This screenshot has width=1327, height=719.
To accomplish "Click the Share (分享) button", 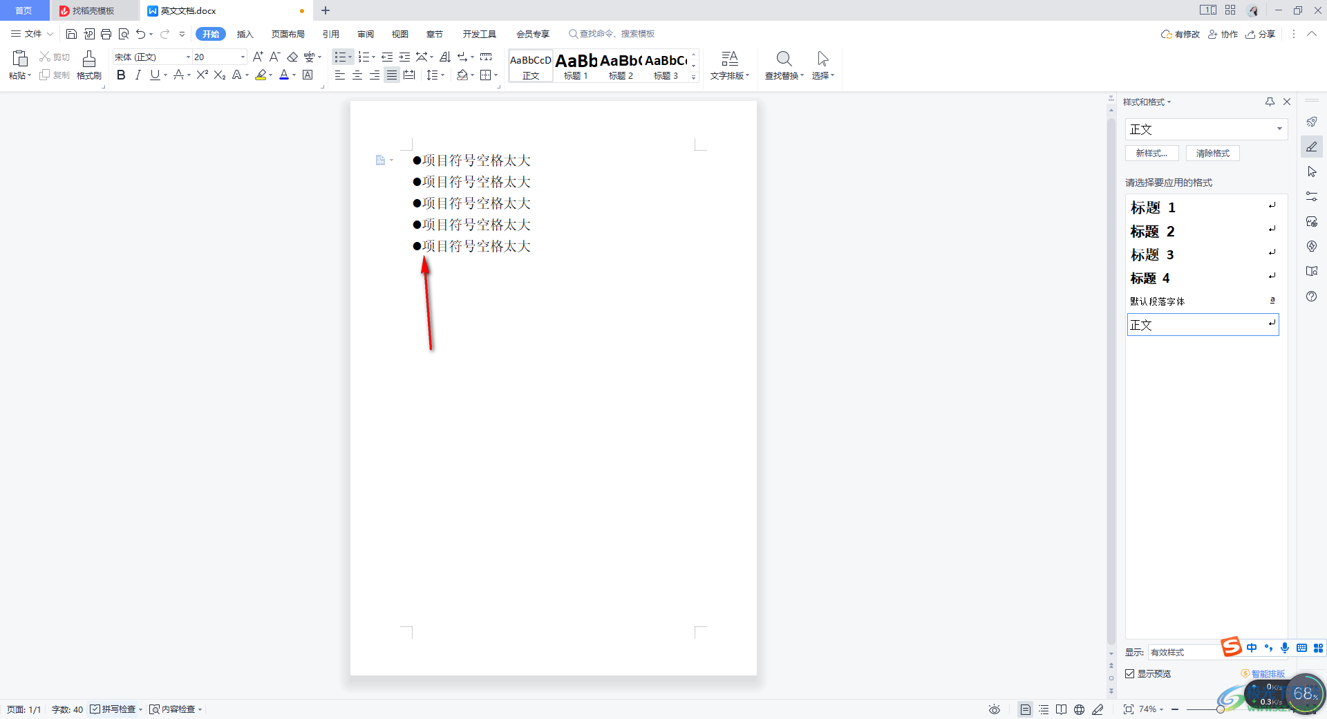I will click(1260, 34).
